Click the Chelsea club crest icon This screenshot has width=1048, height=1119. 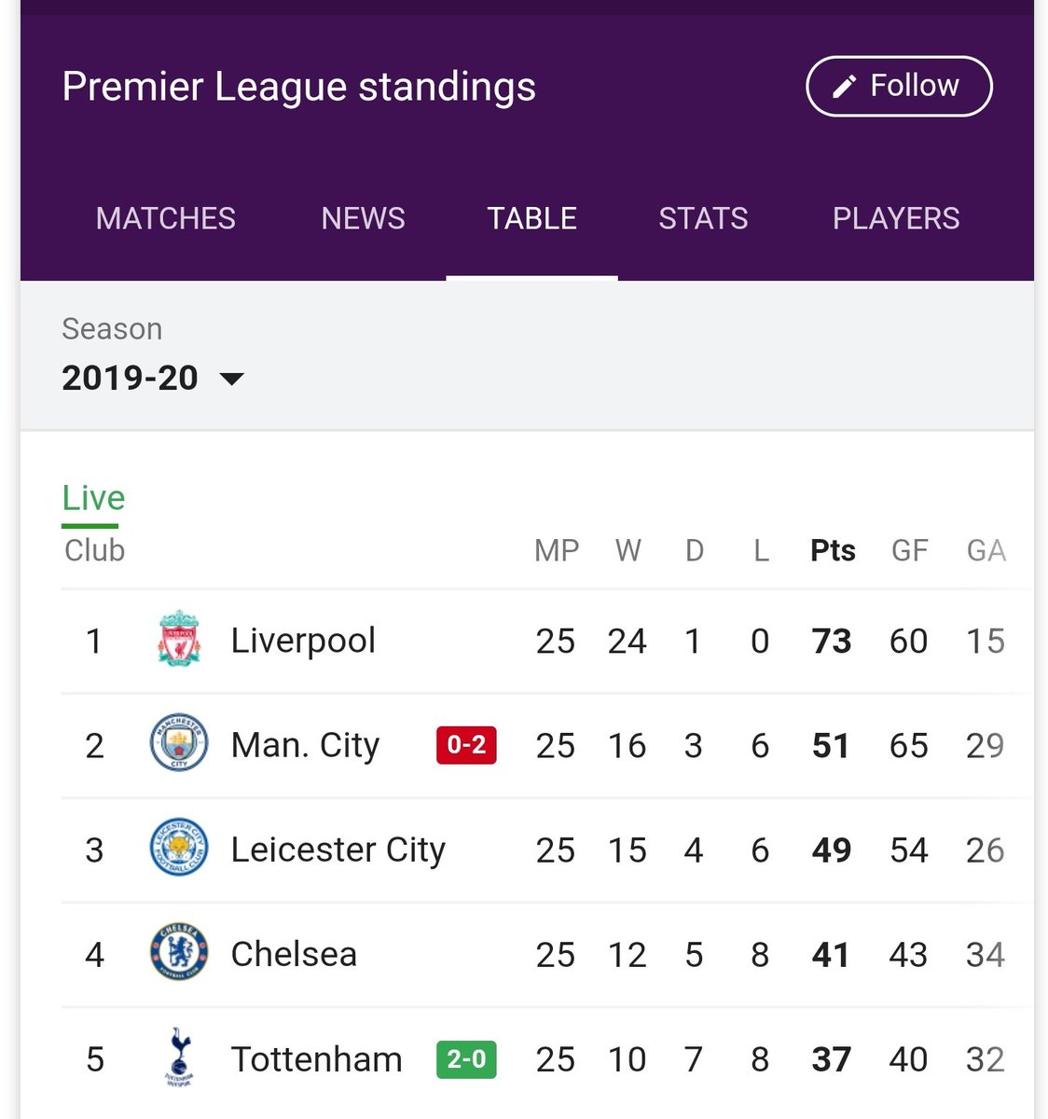pos(179,953)
